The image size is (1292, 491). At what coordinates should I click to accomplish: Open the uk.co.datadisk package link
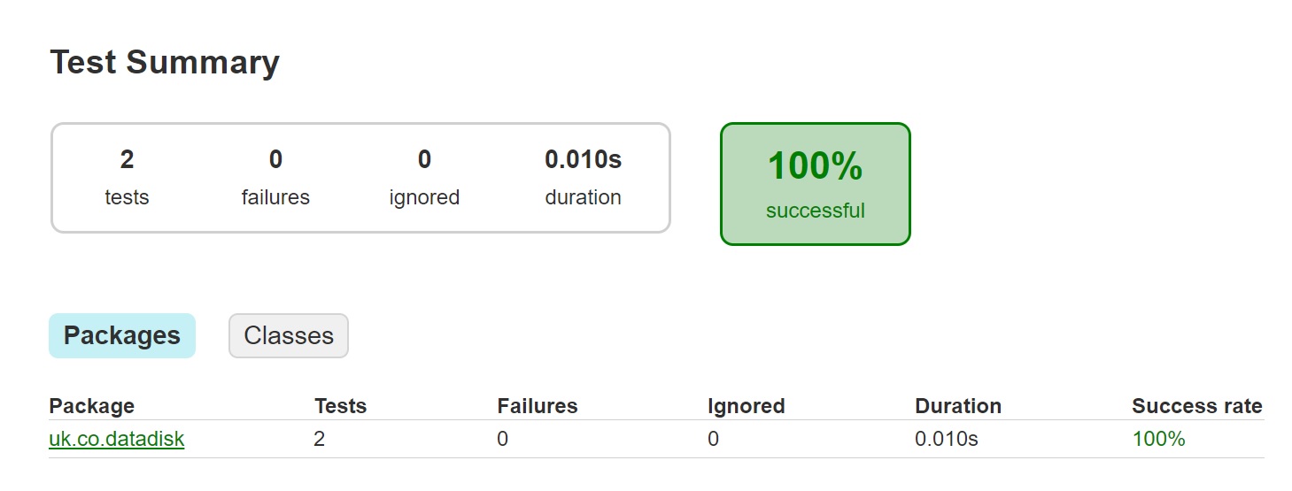coord(117,439)
